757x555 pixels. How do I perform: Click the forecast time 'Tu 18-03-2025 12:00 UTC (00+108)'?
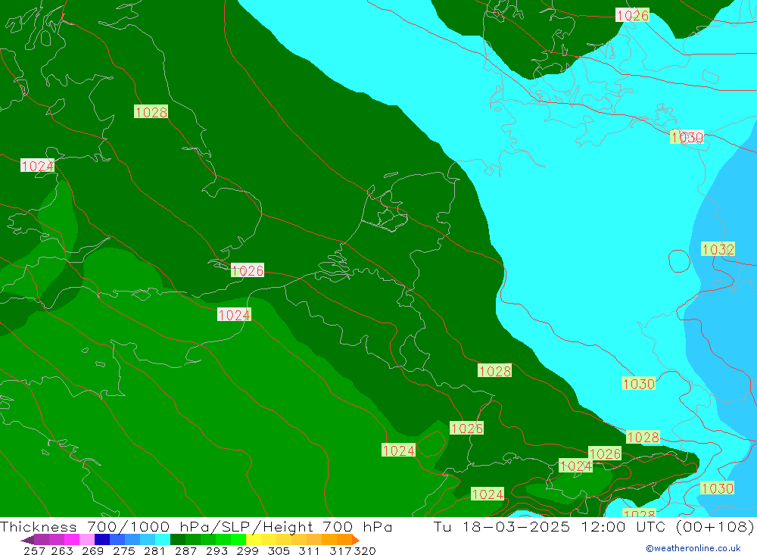pos(593,526)
